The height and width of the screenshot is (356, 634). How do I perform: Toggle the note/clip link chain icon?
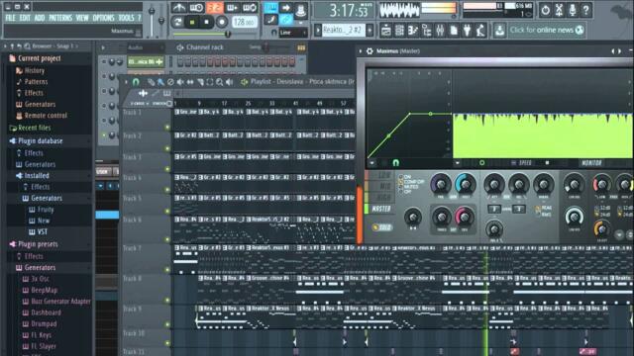286,20
